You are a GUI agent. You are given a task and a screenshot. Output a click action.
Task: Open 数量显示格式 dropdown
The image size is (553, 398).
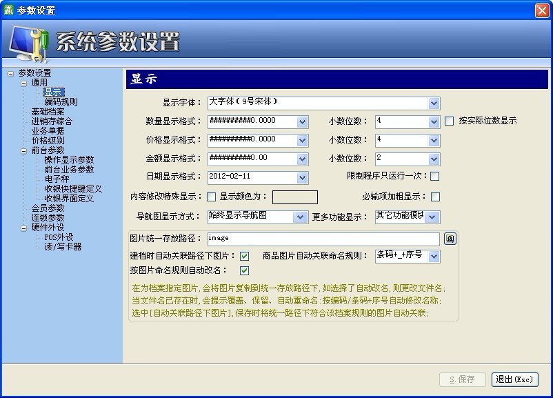[302, 122]
